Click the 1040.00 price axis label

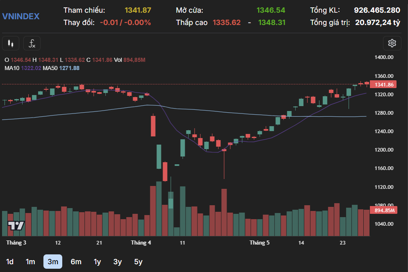tap(384, 224)
